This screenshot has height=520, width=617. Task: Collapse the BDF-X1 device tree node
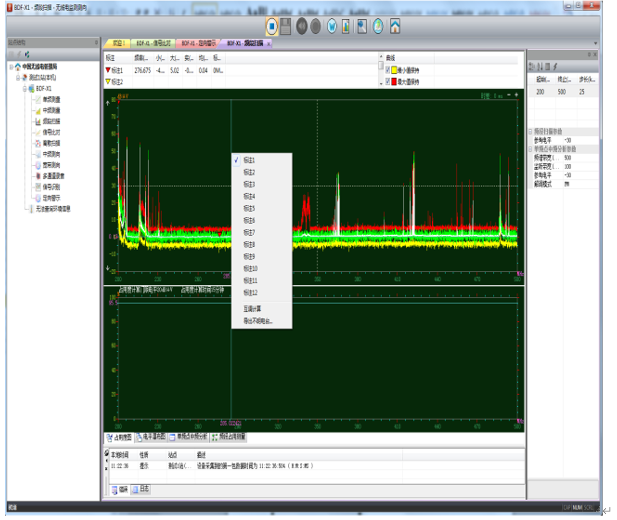tap(25, 88)
